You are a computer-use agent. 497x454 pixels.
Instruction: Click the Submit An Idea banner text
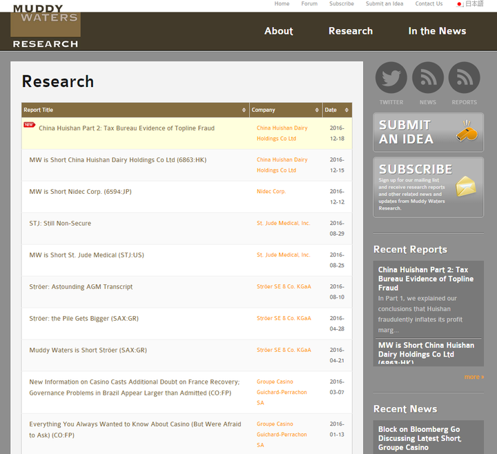click(x=406, y=132)
